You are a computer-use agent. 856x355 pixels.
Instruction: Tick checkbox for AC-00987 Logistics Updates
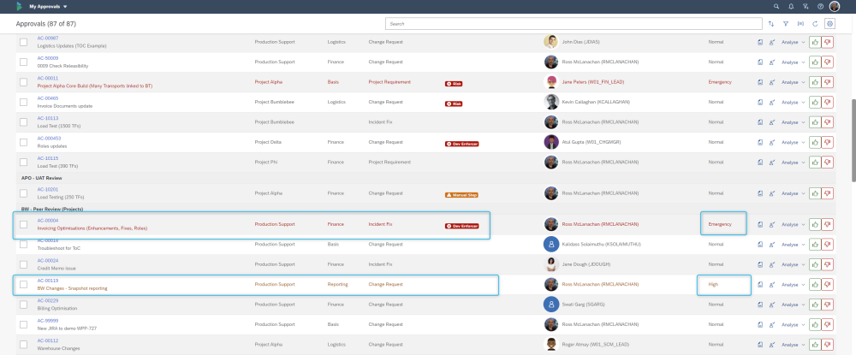click(23, 42)
